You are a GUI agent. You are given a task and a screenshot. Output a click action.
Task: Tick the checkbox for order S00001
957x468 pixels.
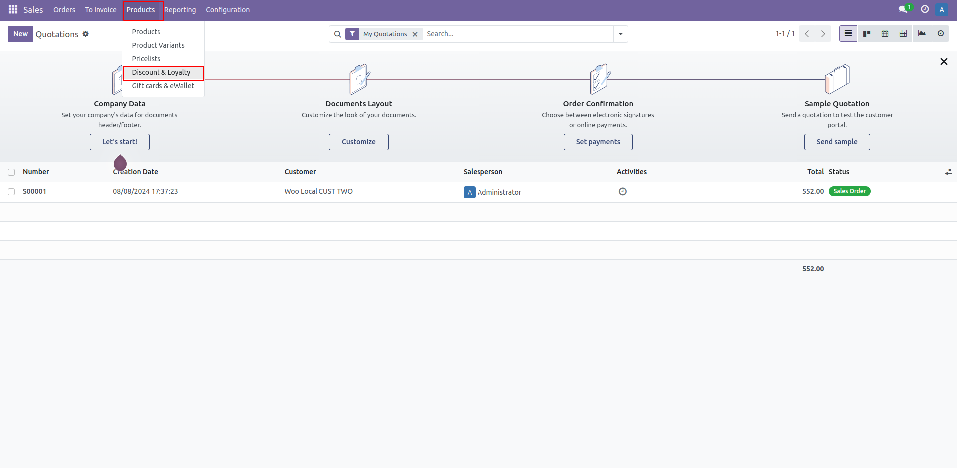pos(11,192)
